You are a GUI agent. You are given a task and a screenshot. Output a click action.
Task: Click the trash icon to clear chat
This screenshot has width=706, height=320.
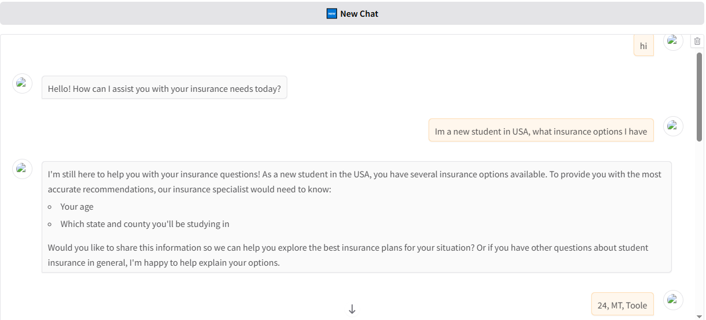click(697, 41)
